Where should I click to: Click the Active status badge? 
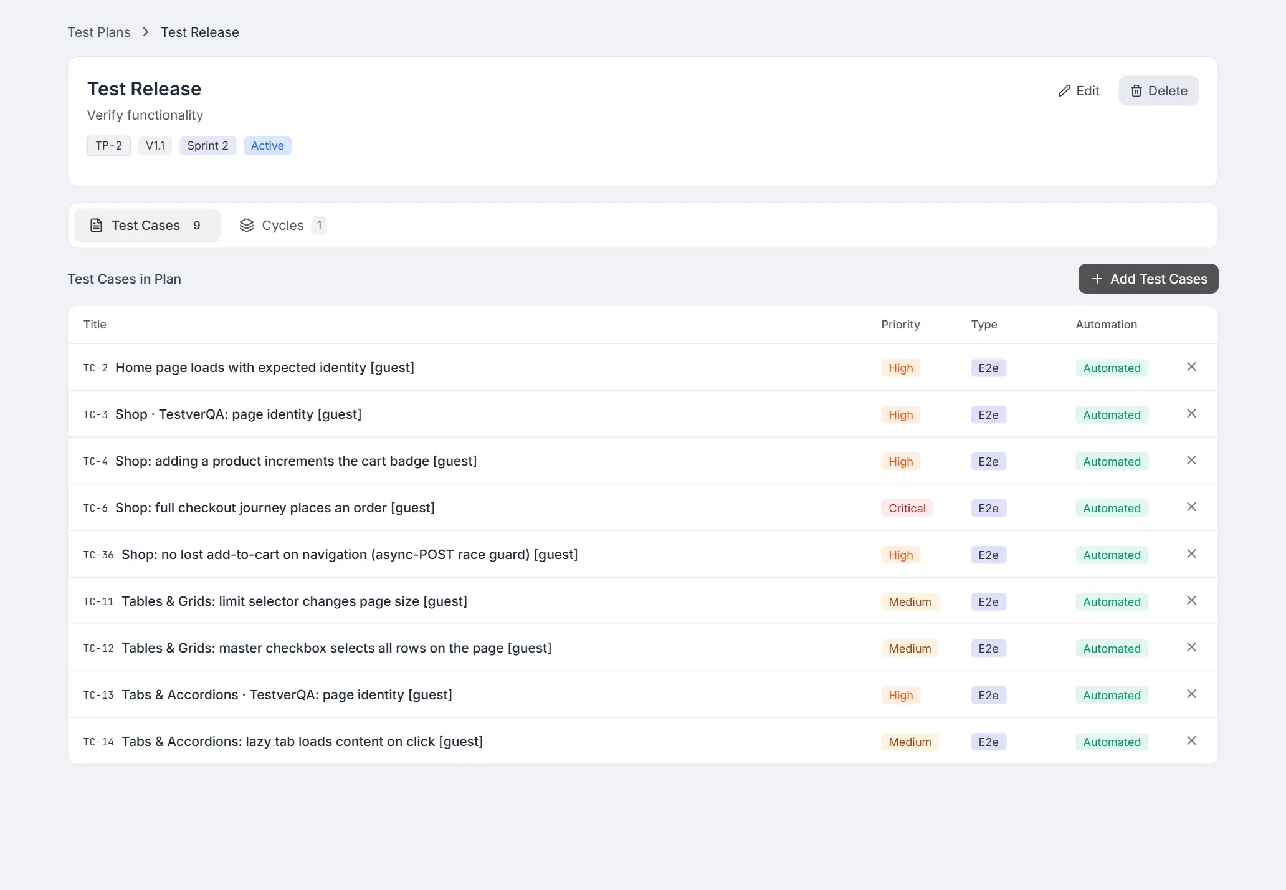point(267,146)
